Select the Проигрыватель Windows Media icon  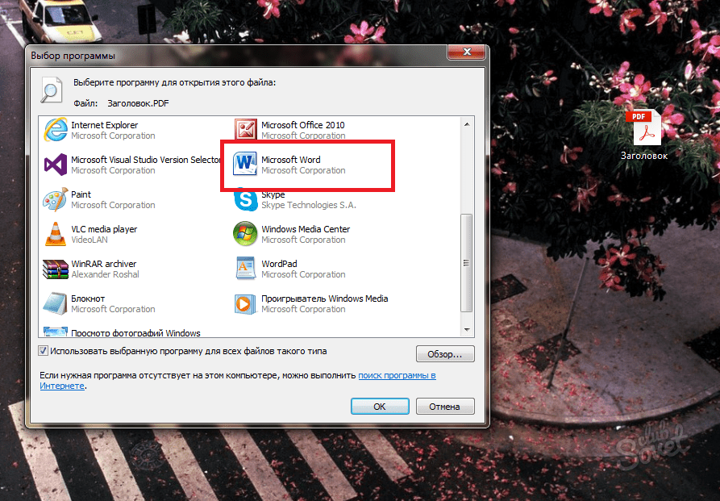[245, 304]
